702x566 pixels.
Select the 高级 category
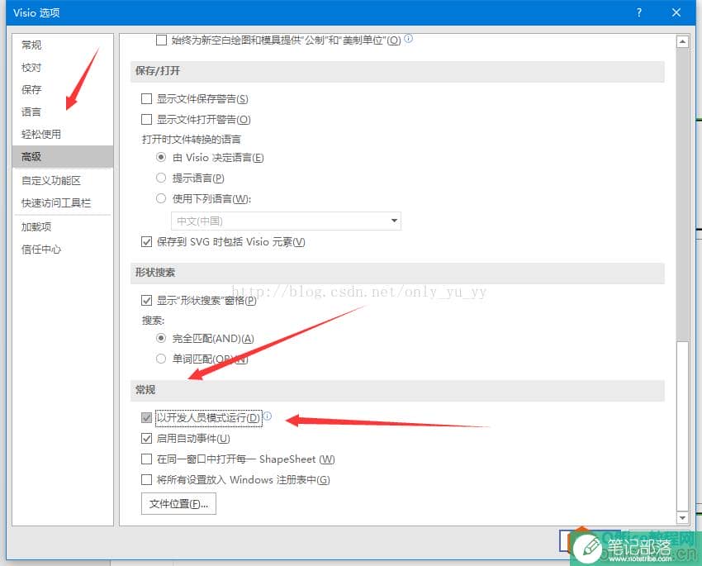(63, 157)
